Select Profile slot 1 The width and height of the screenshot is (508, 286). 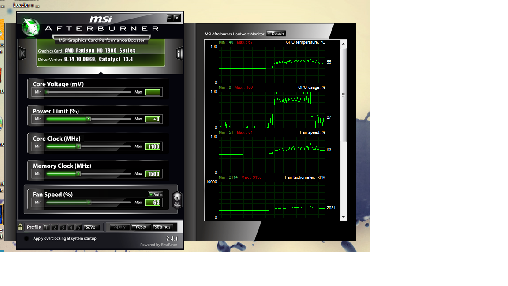[x=46, y=227]
